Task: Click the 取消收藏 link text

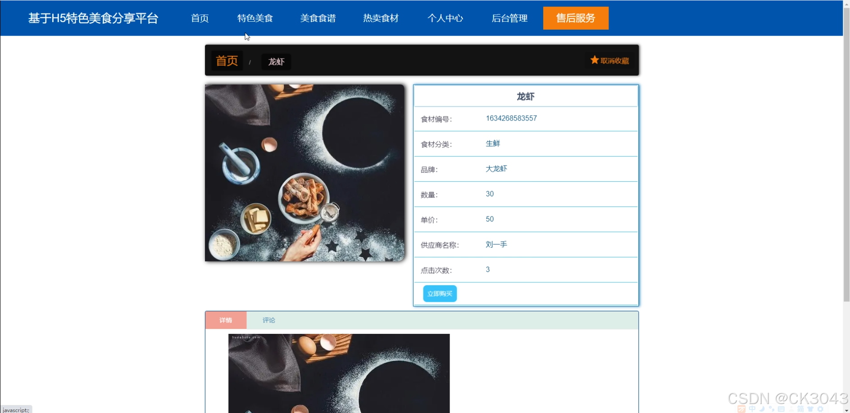Action: coord(614,61)
